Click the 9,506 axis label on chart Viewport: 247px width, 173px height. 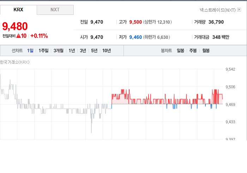[230, 87]
